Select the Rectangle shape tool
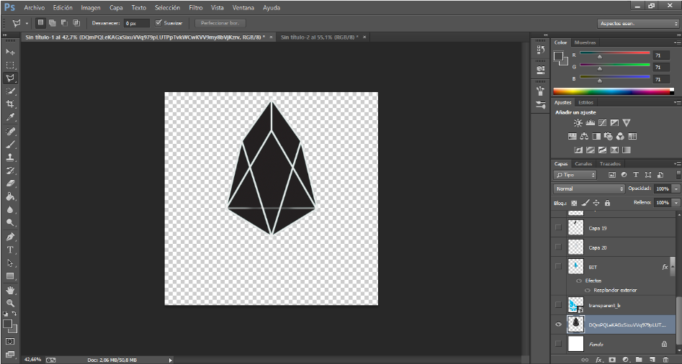The width and height of the screenshot is (682, 364). click(x=10, y=276)
